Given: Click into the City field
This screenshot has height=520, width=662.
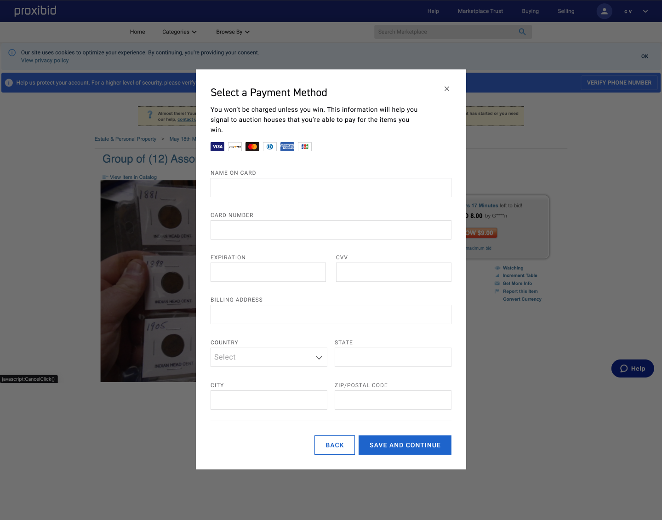Looking at the screenshot, I should coord(269,400).
